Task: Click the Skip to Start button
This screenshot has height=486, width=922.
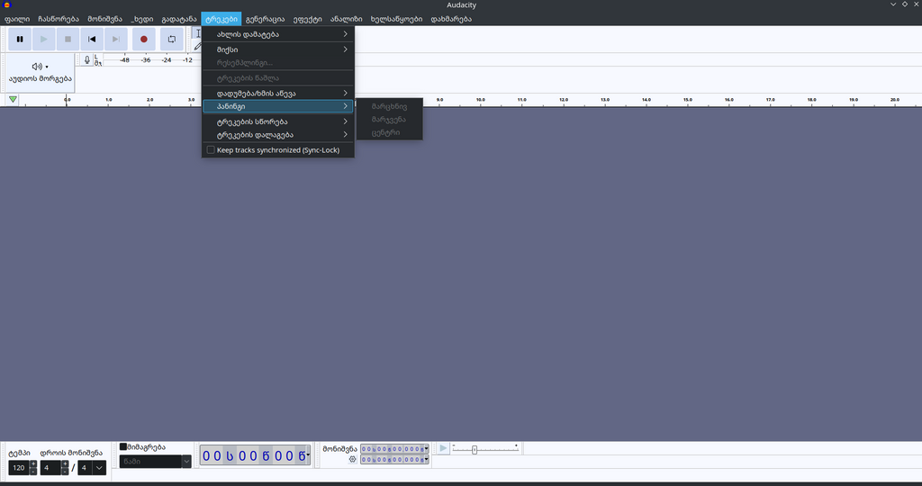Action: point(92,40)
